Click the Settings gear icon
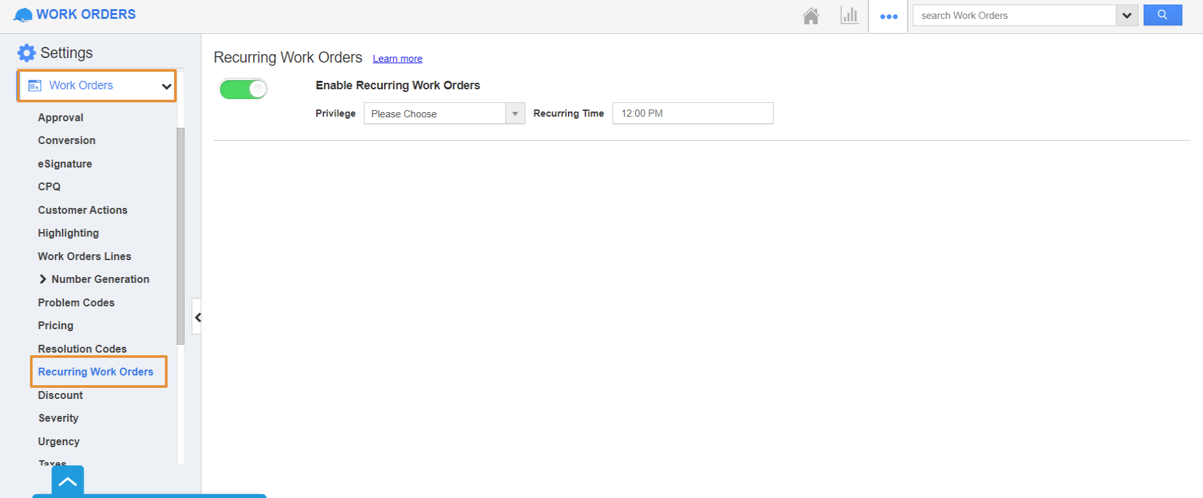 (x=27, y=53)
